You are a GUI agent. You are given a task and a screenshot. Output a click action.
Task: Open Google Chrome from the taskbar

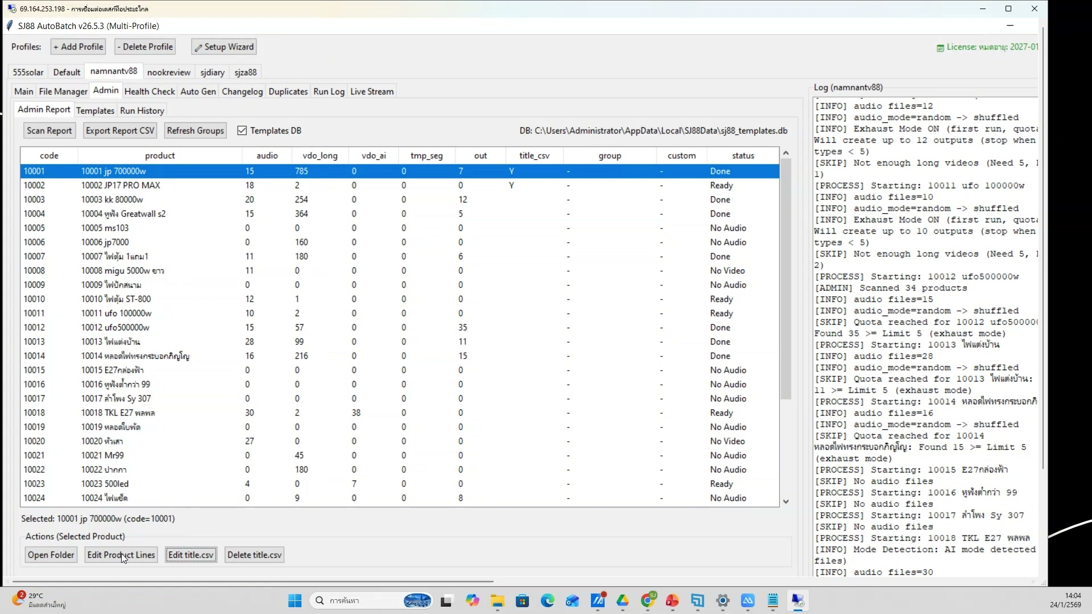[x=647, y=601]
